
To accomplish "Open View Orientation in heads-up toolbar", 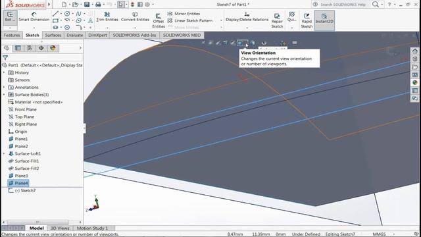I will [x=241, y=43].
